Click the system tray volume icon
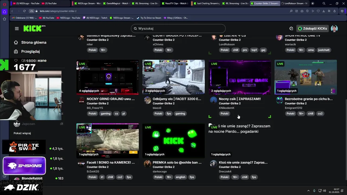The height and width of the screenshot is (195, 347). 325,191
